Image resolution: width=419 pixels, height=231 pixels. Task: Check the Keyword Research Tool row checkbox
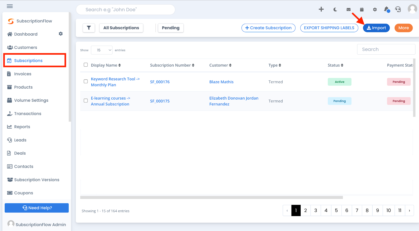coord(86,81)
